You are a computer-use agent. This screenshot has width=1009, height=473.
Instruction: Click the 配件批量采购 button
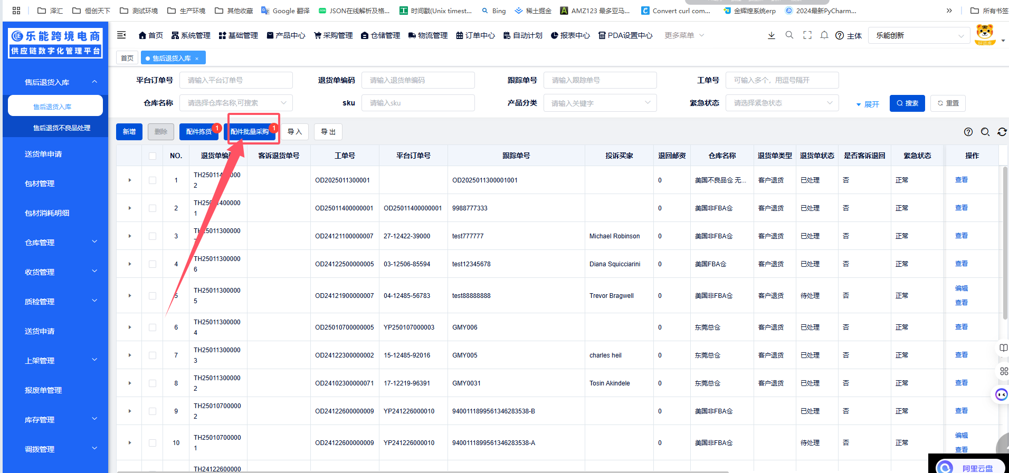[250, 132]
